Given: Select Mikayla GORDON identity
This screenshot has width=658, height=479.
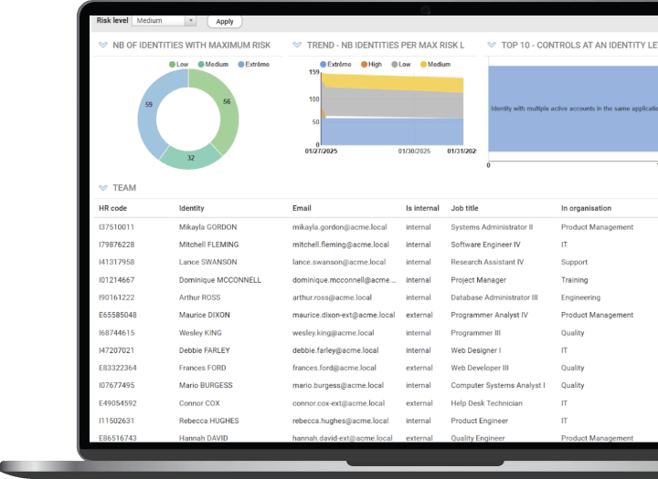Looking at the screenshot, I should tap(207, 227).
